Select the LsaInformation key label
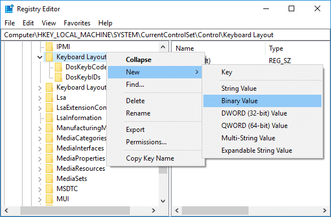The height and width of the screenshot is (217, 331). point(79,118)
